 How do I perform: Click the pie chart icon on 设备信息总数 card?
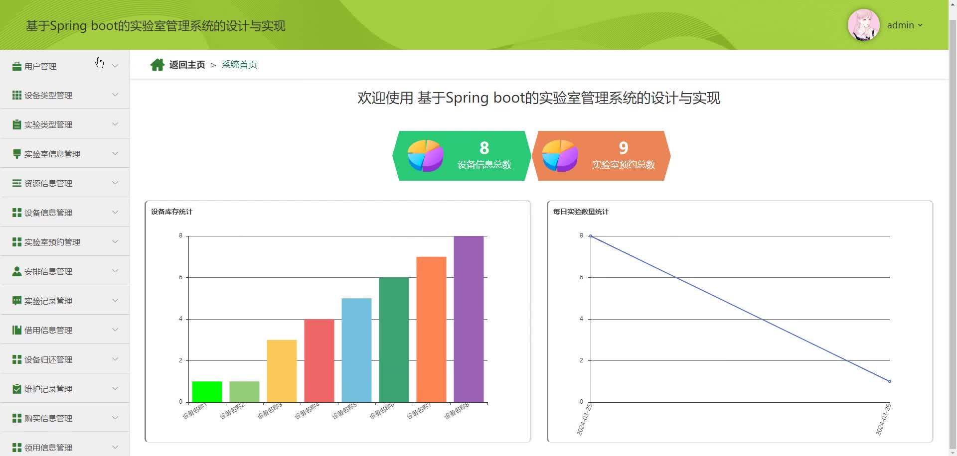pyautogui.click(x=426, y=155)
